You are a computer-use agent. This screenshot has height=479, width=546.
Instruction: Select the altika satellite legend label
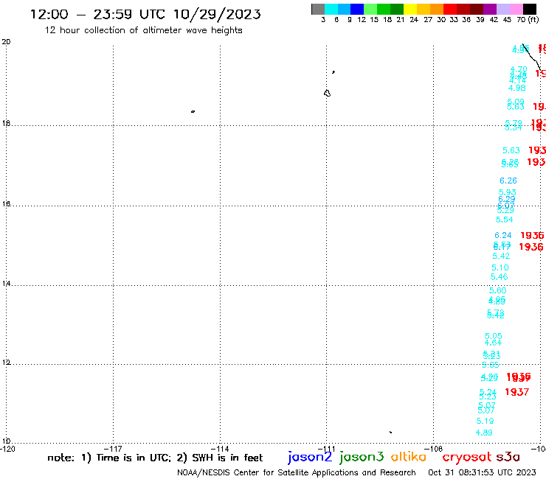tap(409, 456)
